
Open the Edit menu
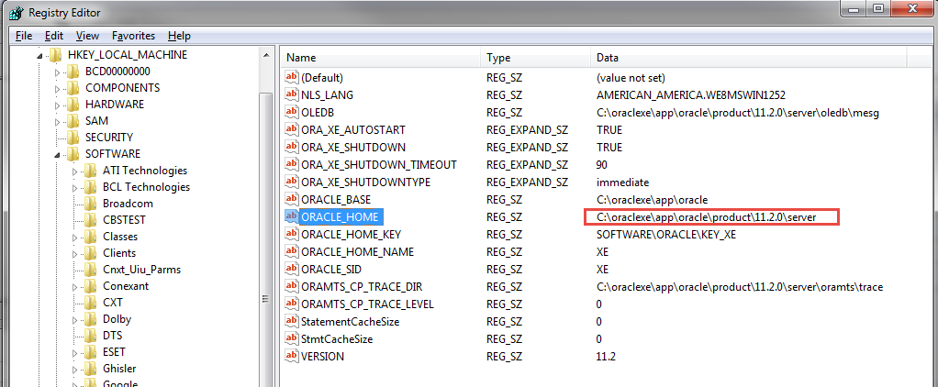(x=54, y=36)
